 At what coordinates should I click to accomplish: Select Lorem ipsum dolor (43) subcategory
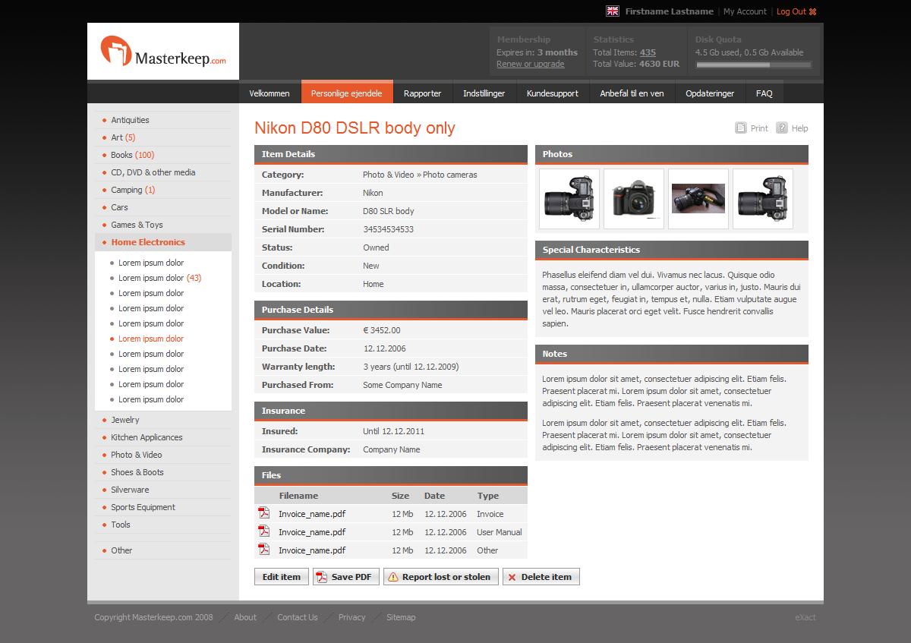coord(159,278)
